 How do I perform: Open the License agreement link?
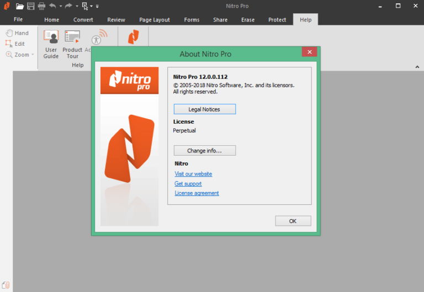click(197, 193)
